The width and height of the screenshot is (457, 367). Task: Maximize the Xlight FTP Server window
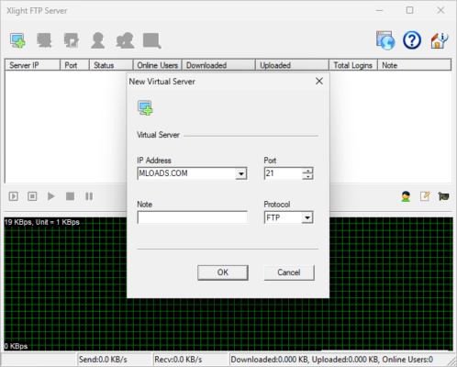(409, 10)
